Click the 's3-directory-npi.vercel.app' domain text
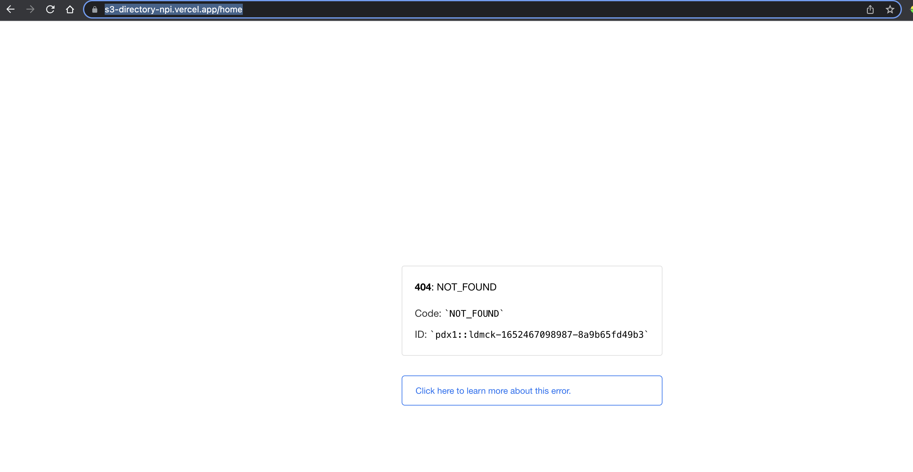This screenshot has height=472, width=913. (x=159, y=10)
